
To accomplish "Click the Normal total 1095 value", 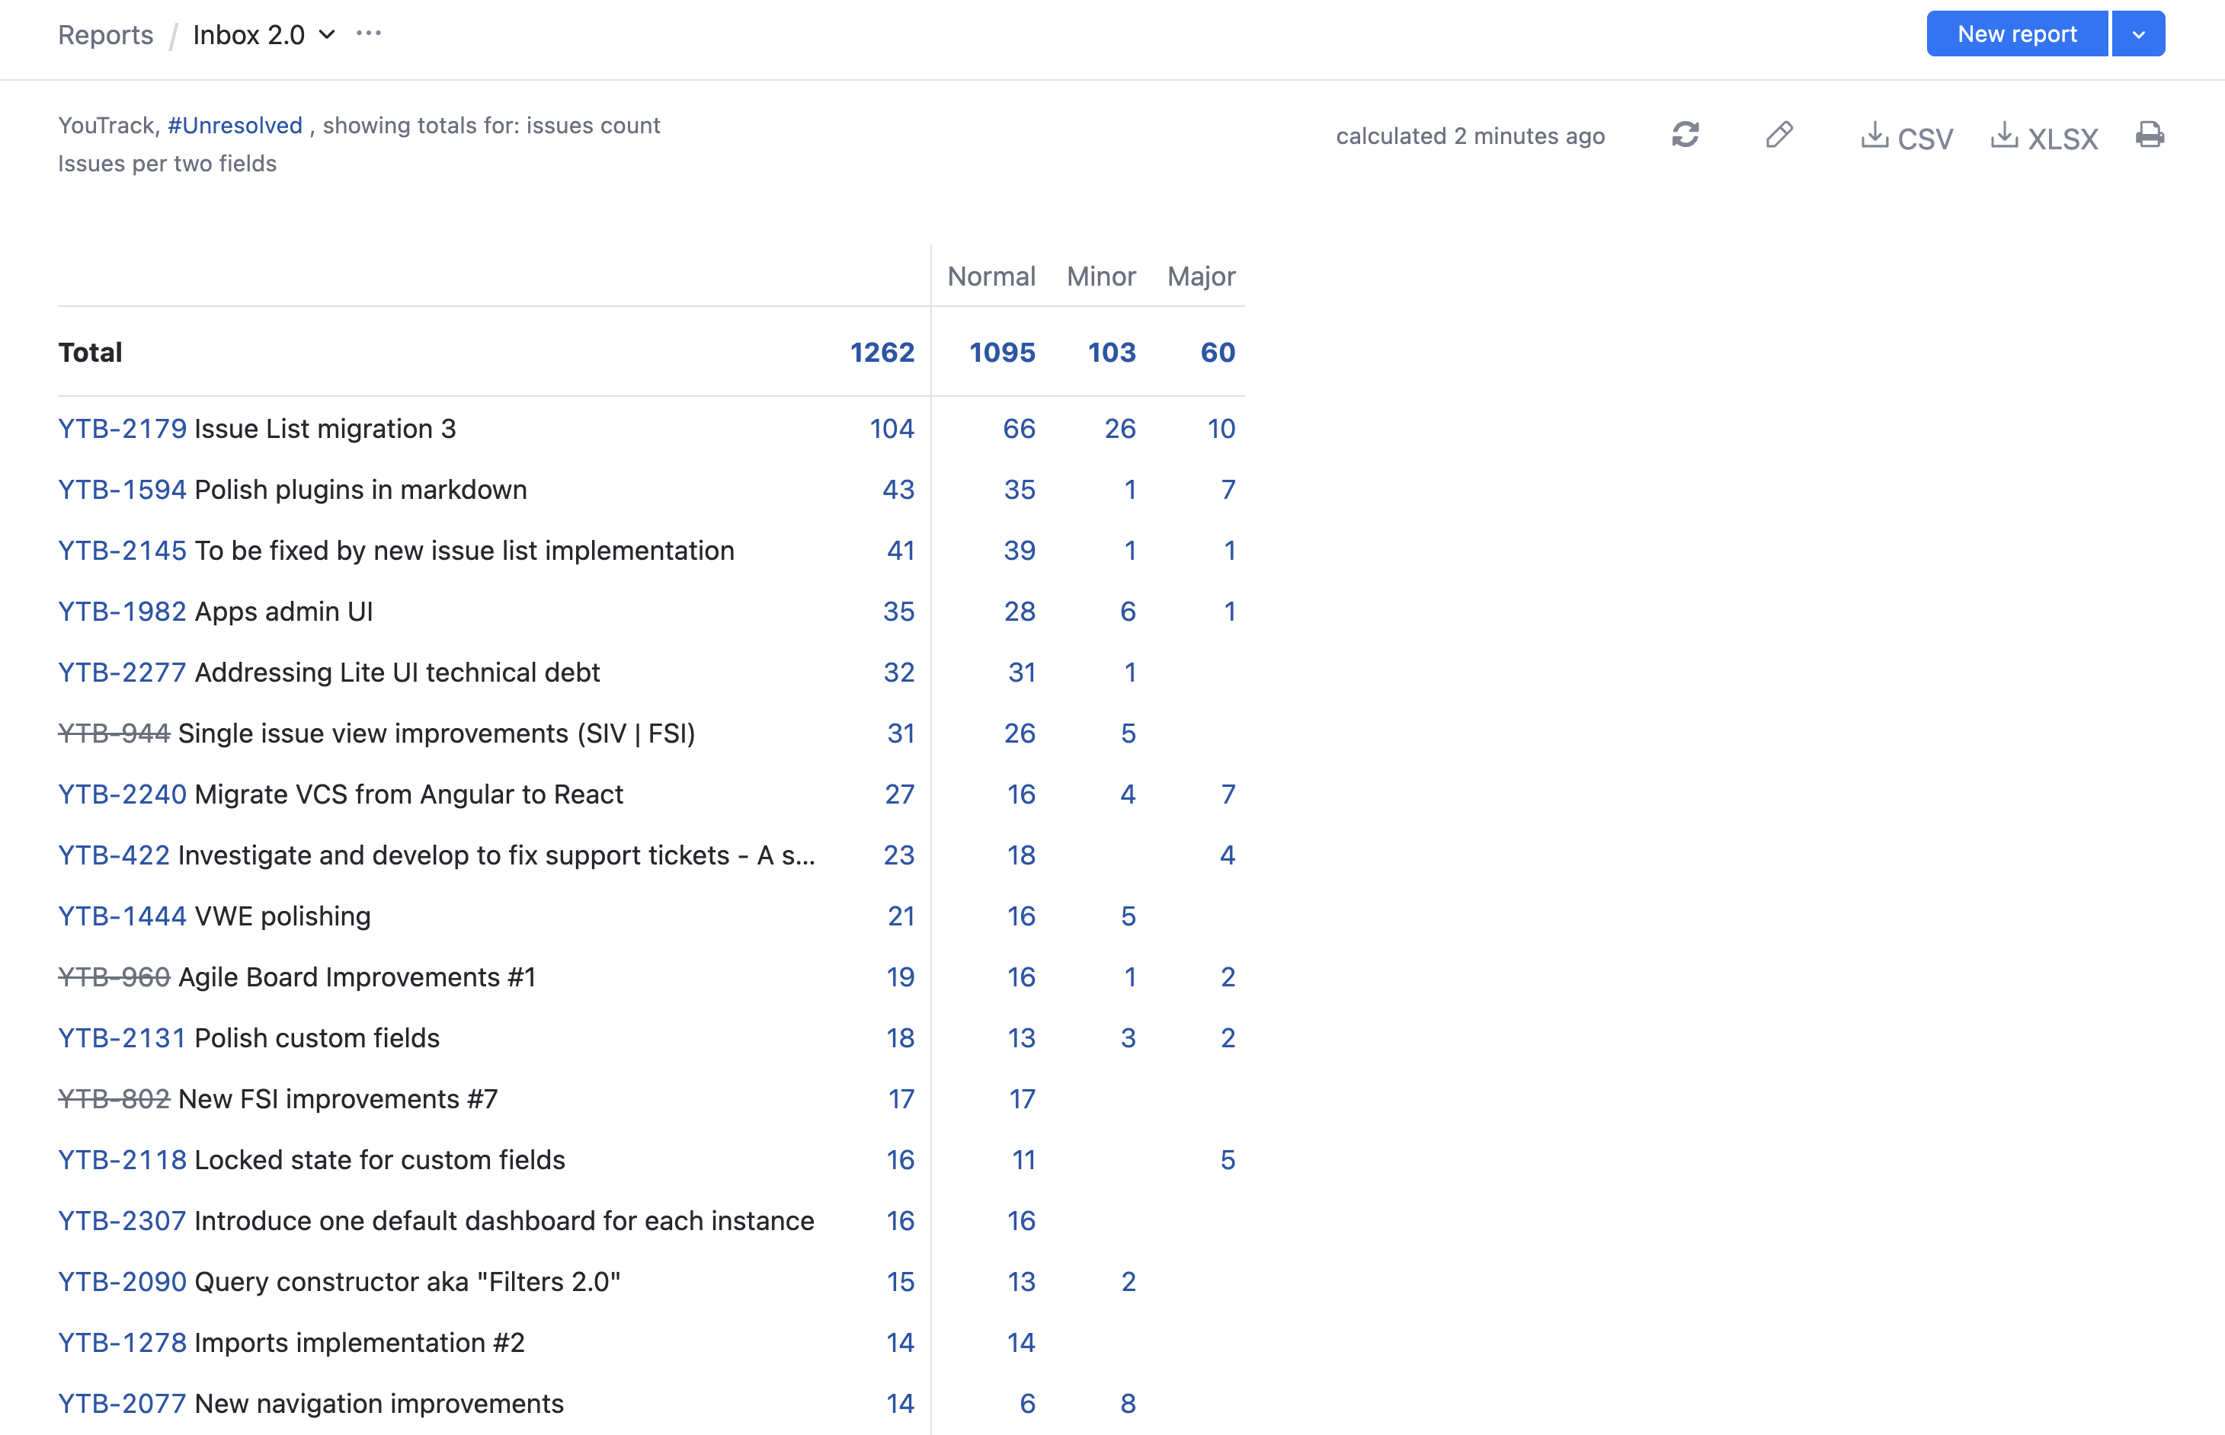I will tap(1002, 352).
